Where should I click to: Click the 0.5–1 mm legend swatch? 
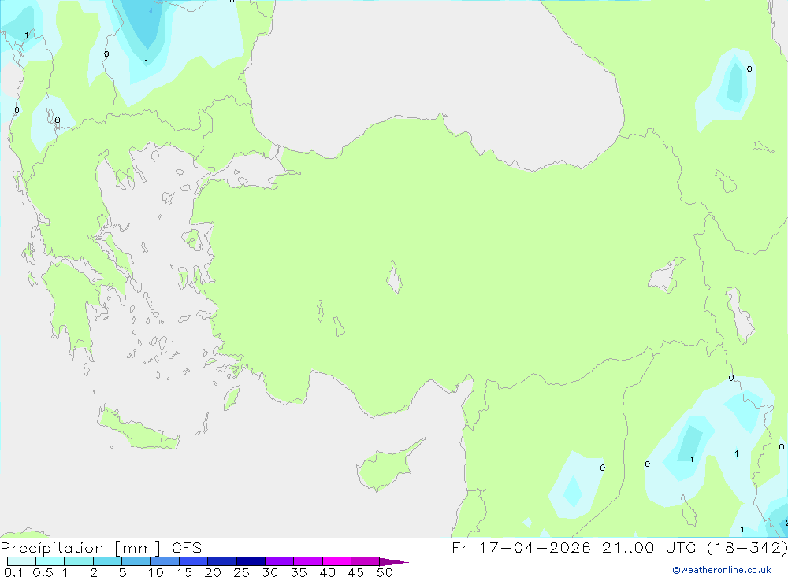coord(50,561)
